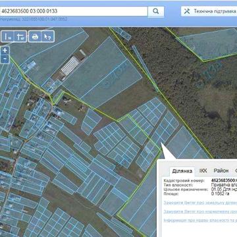Click the wrench icon beside Технічна підтримка

click(x=187, y=11)
